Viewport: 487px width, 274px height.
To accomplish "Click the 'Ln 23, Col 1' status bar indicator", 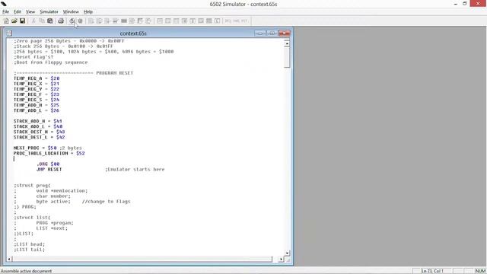I will 432,271.
